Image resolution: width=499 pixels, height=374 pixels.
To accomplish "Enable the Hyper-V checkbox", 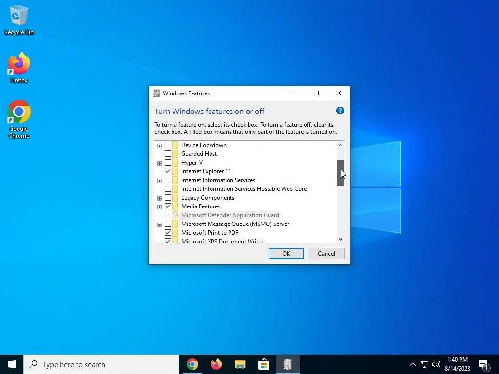I will click(x=168, y=163).
